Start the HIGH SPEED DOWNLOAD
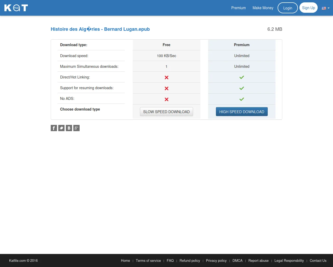This screenshot has height=267, width=333. tap(241, 112)
